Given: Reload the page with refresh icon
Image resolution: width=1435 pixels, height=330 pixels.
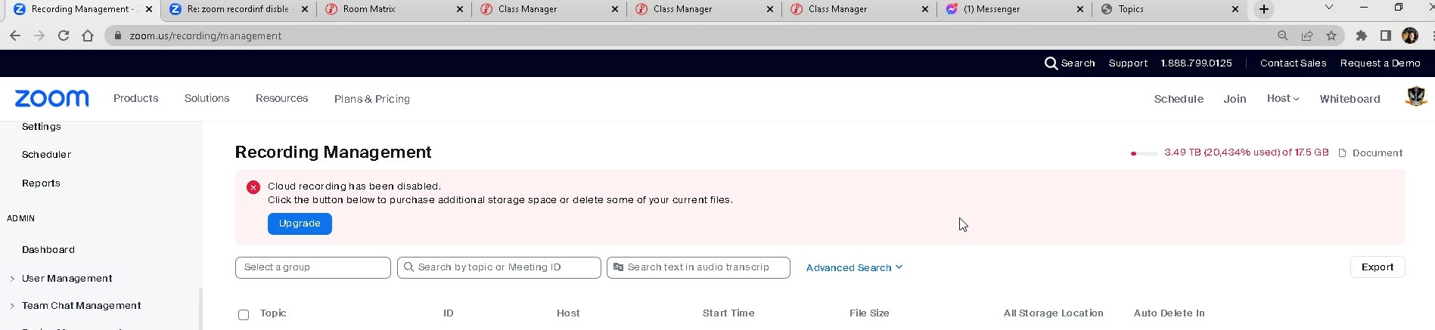Looking at the screenshot, I should [x=64, y=35].
